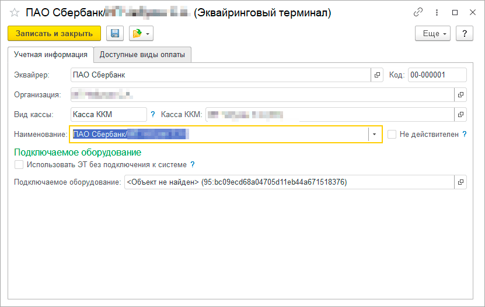The width and height of the screenshot is (485, 307).
Task: Open the Организация record with its icon
Action: (x=460, y=94)
